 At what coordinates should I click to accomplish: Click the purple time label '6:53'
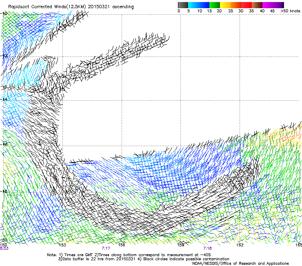point(4,248)
